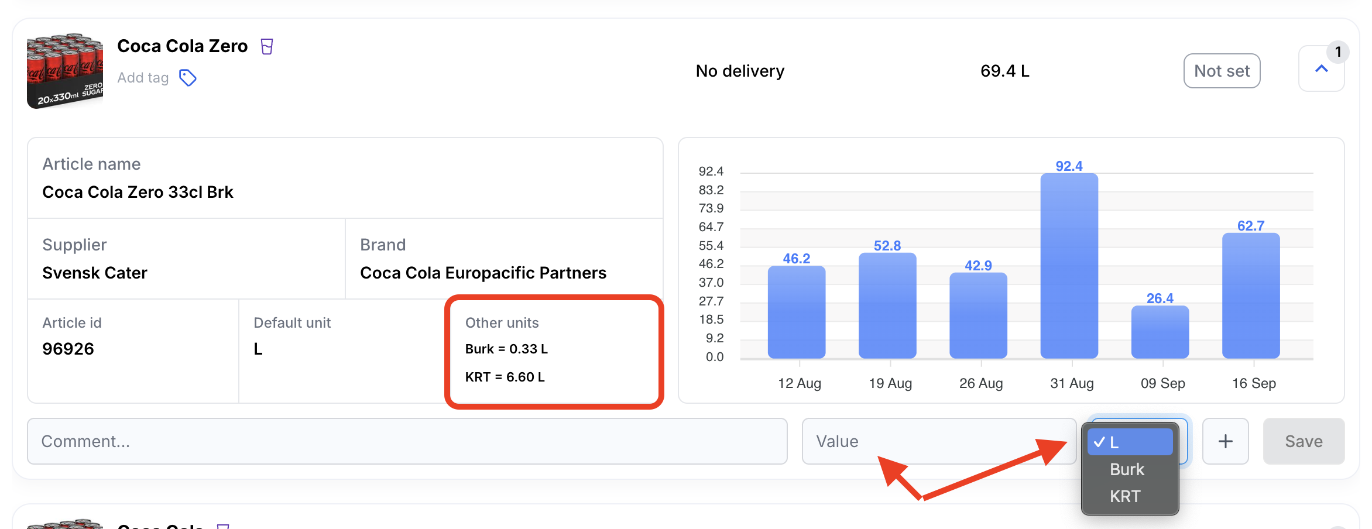Click the 19 Aug bar showing 52.8

[887, 305]
